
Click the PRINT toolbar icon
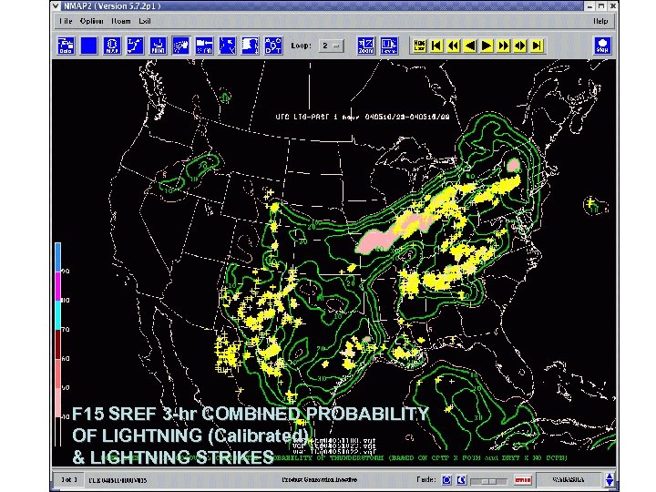158,46
